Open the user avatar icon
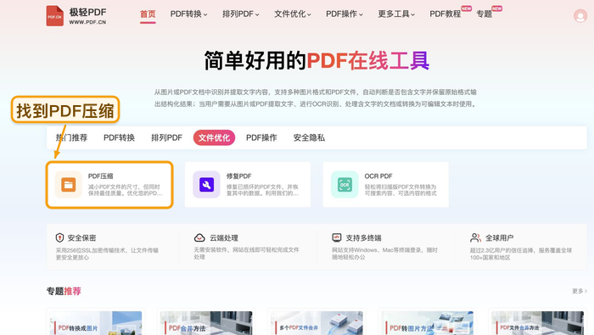The height and width of the screenshot is (335, 594). [580, 16]
